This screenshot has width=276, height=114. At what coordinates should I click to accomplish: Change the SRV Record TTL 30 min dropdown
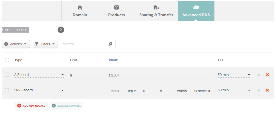click(234, 90)
